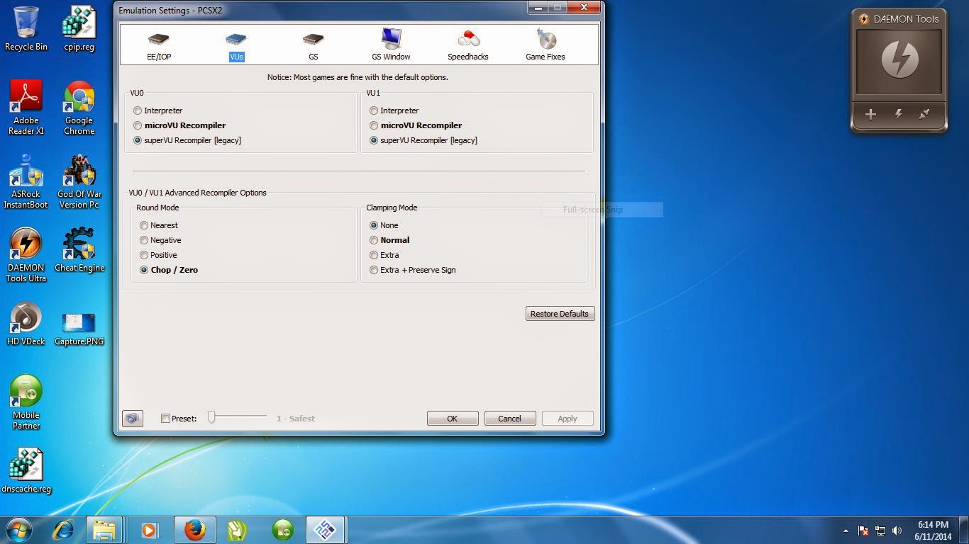Image resolution: width=969 pixels, height=544 pixels.
Task: Select the ASRock InstantBoot shortcut
Action: [x=26, y=182]
